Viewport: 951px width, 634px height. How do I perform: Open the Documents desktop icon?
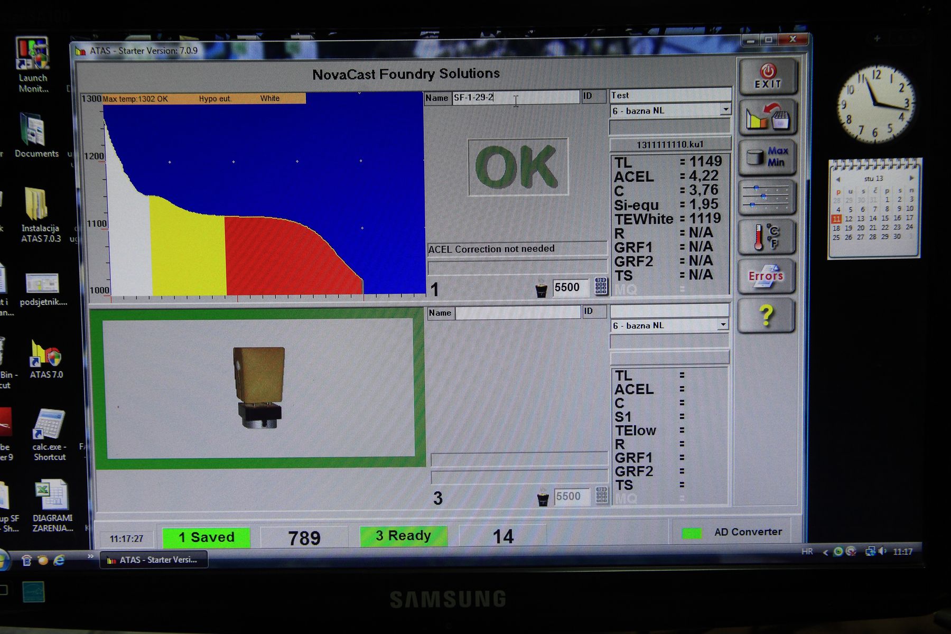(36, 135)
